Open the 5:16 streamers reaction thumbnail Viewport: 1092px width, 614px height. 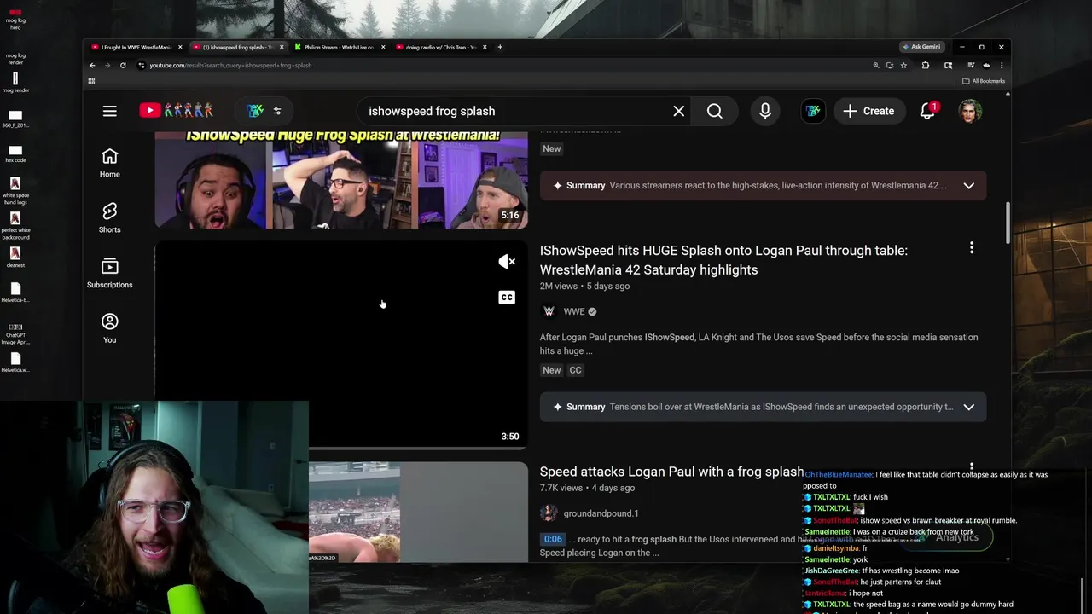(341, 180)
